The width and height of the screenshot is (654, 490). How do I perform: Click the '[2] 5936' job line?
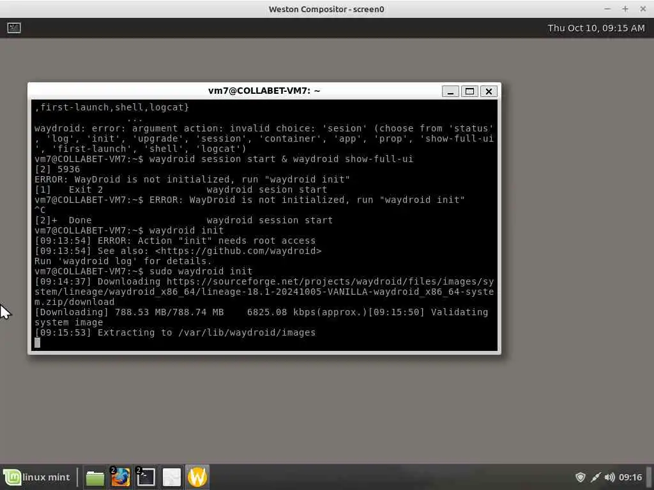(57, 169)
